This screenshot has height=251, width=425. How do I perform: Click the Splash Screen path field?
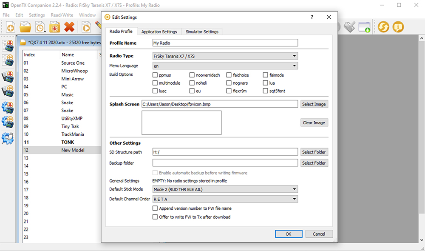[x=220, y=104]
